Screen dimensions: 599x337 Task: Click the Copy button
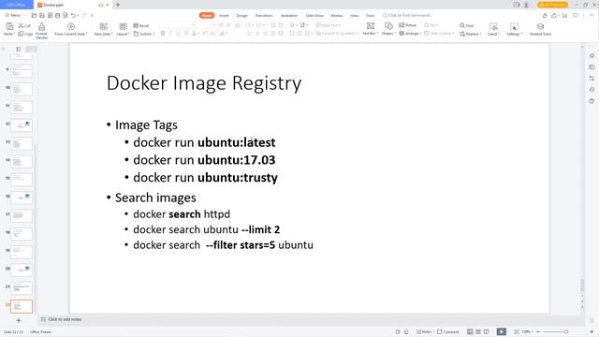[x=25, y=34]
